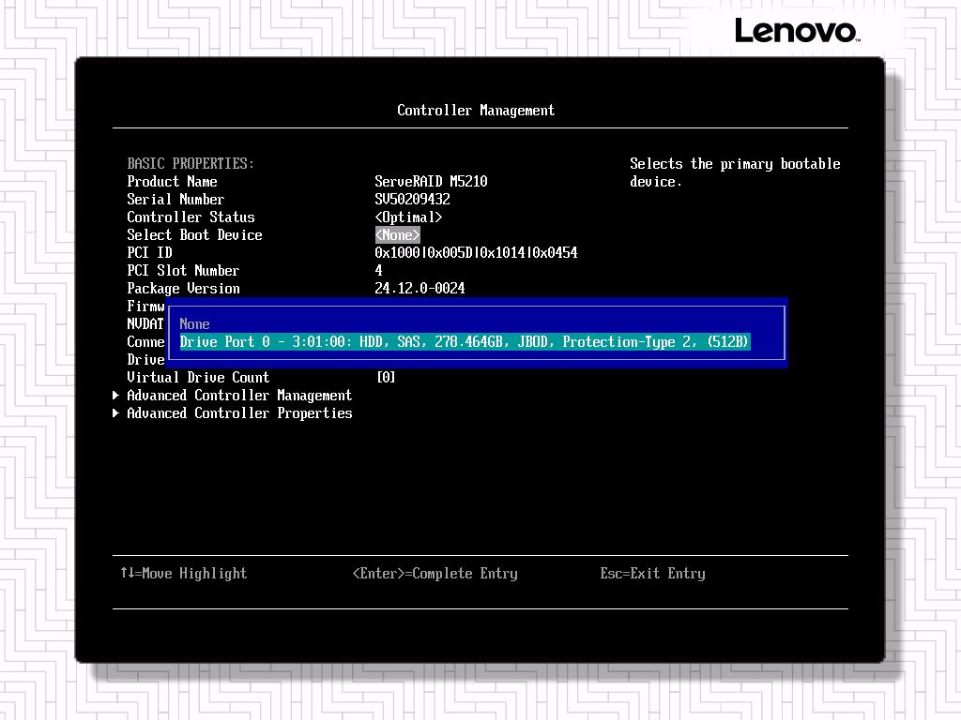Click the arrow beside Advanced Controller Management
961x720 pixels.
point(116,396)
